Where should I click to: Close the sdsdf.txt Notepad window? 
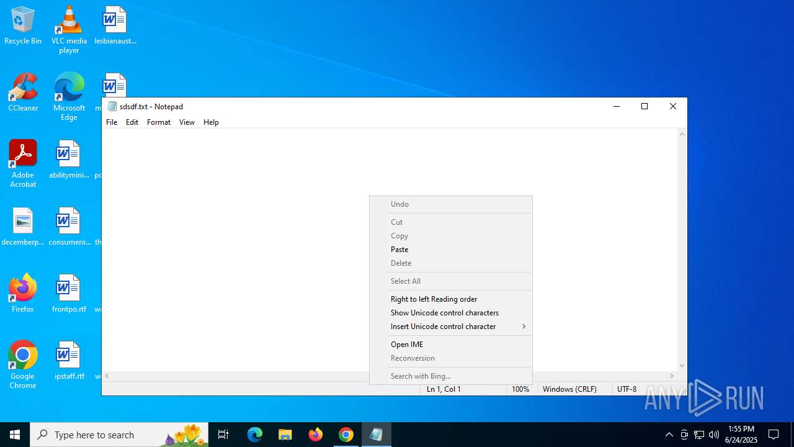coord(673,107)
